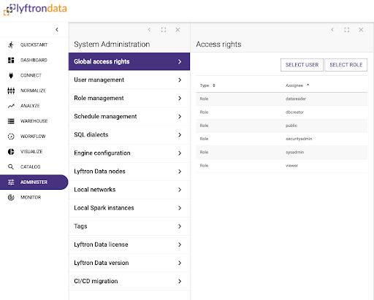
Task: Select the public role row
Action: (x=282, y=126)
